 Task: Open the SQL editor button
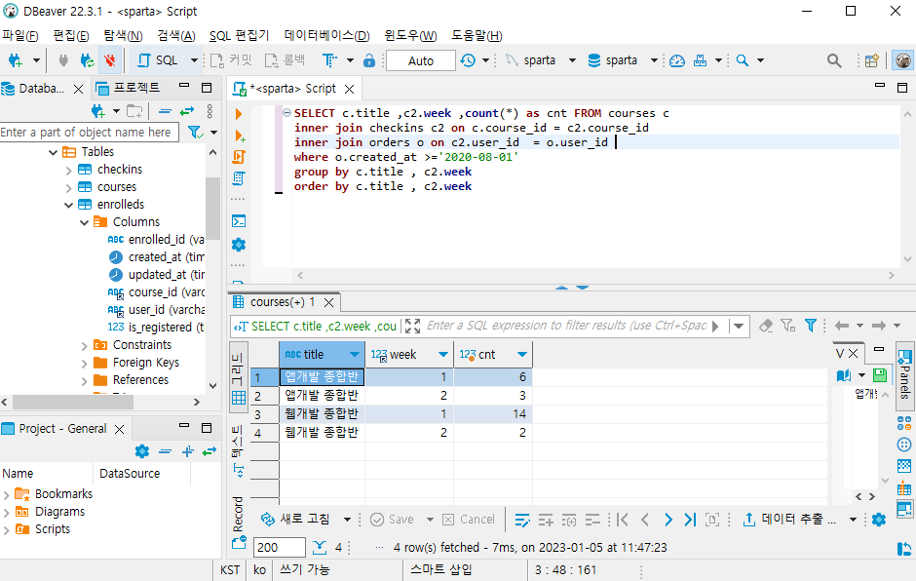158,60
